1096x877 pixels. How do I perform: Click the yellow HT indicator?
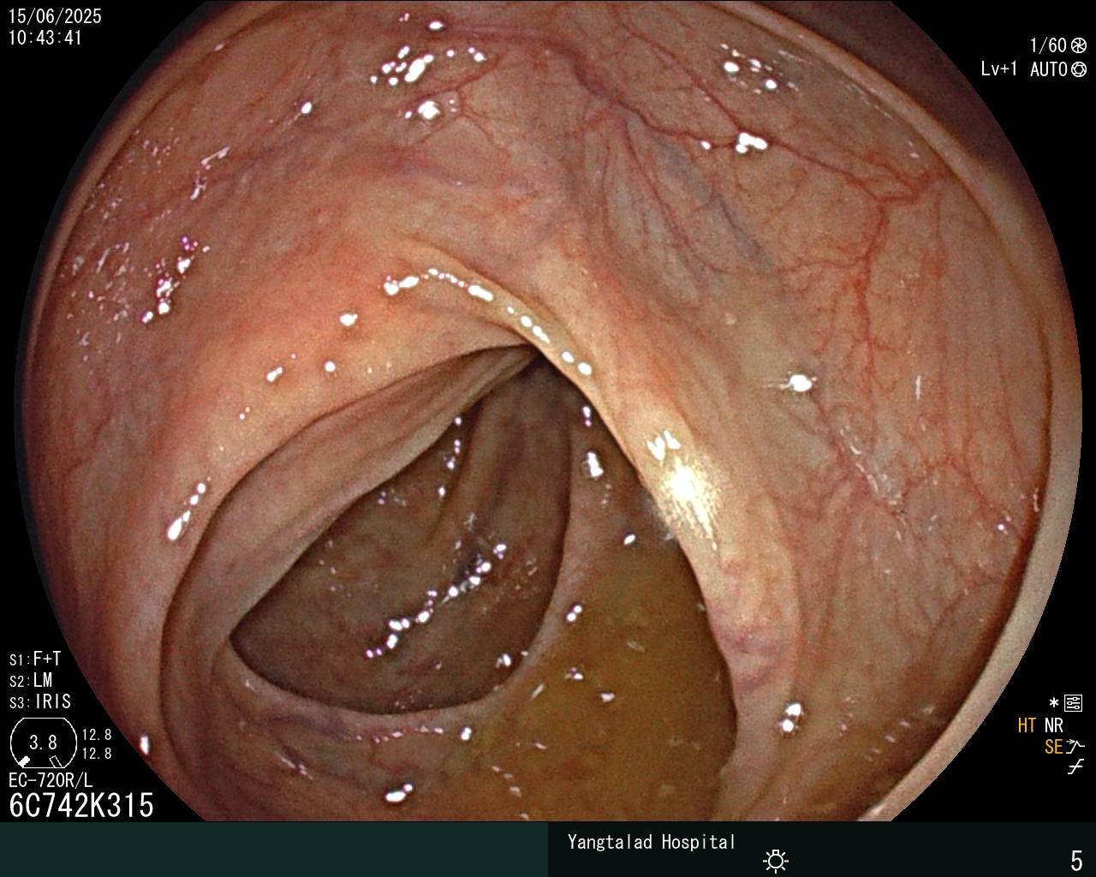[1027, 725]
